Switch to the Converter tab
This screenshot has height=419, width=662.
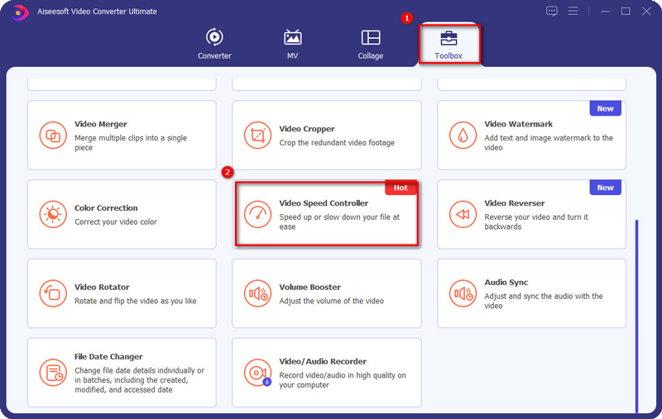click(214, 44)
